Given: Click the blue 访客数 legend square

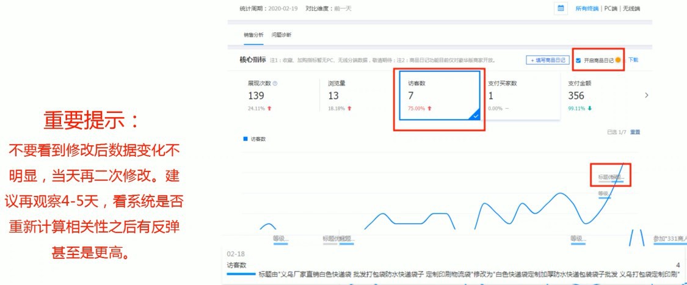Looking at the screenshot, I should pos(245,139).
